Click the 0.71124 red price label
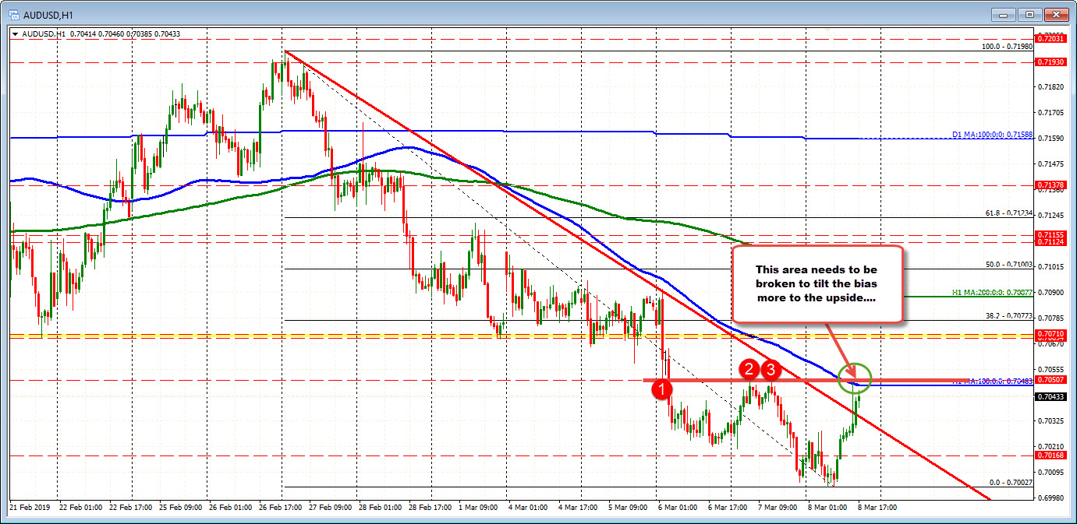The width and height of the screenshot is (1077, 524). click(x=1049, y=242)
